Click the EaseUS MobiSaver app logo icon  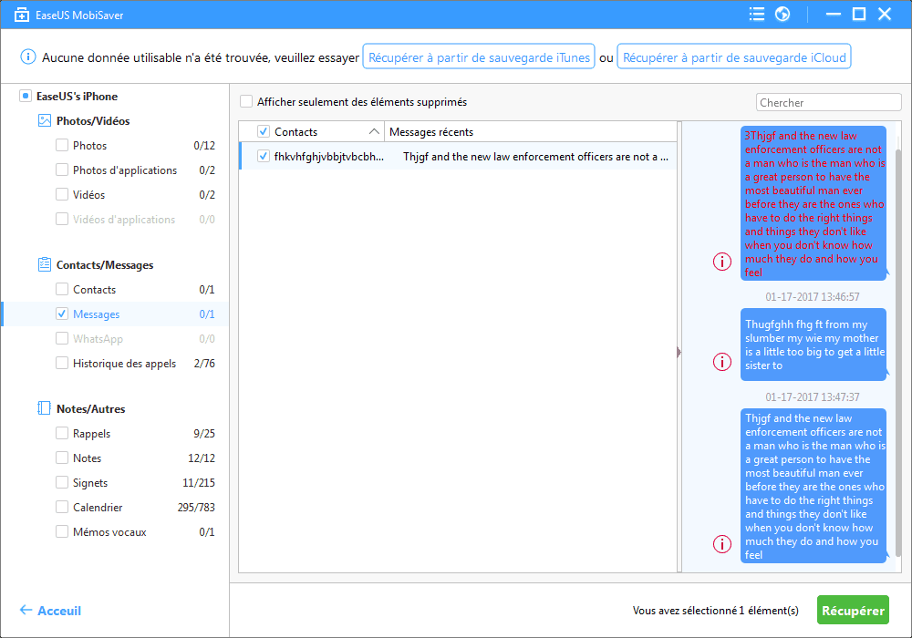pos(22,15)
